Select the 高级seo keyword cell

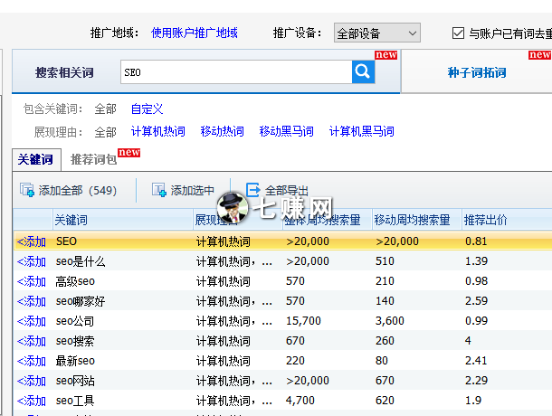click(75, 281)
